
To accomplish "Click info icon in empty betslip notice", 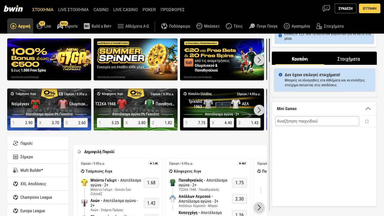I will click(280, 75).
